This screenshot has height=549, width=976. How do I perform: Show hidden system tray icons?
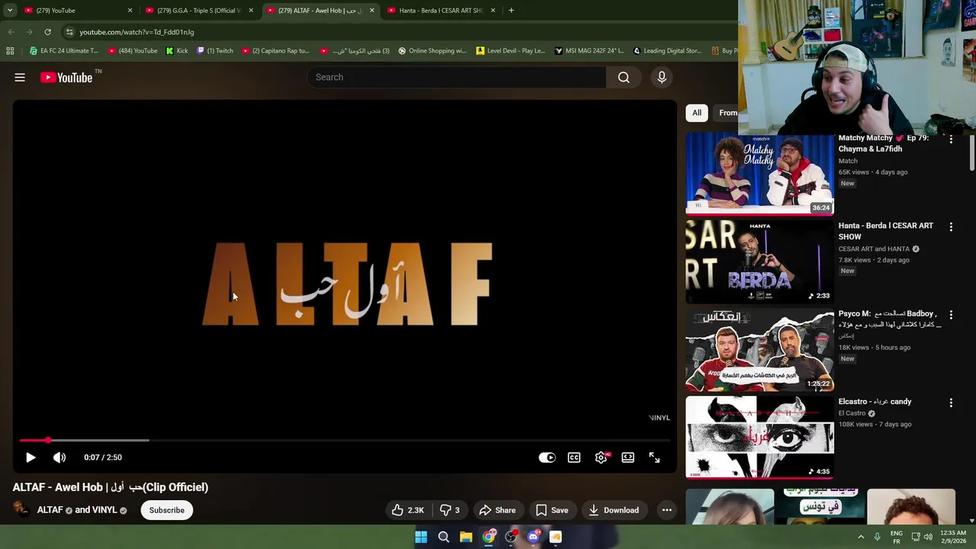coord(861,537)
